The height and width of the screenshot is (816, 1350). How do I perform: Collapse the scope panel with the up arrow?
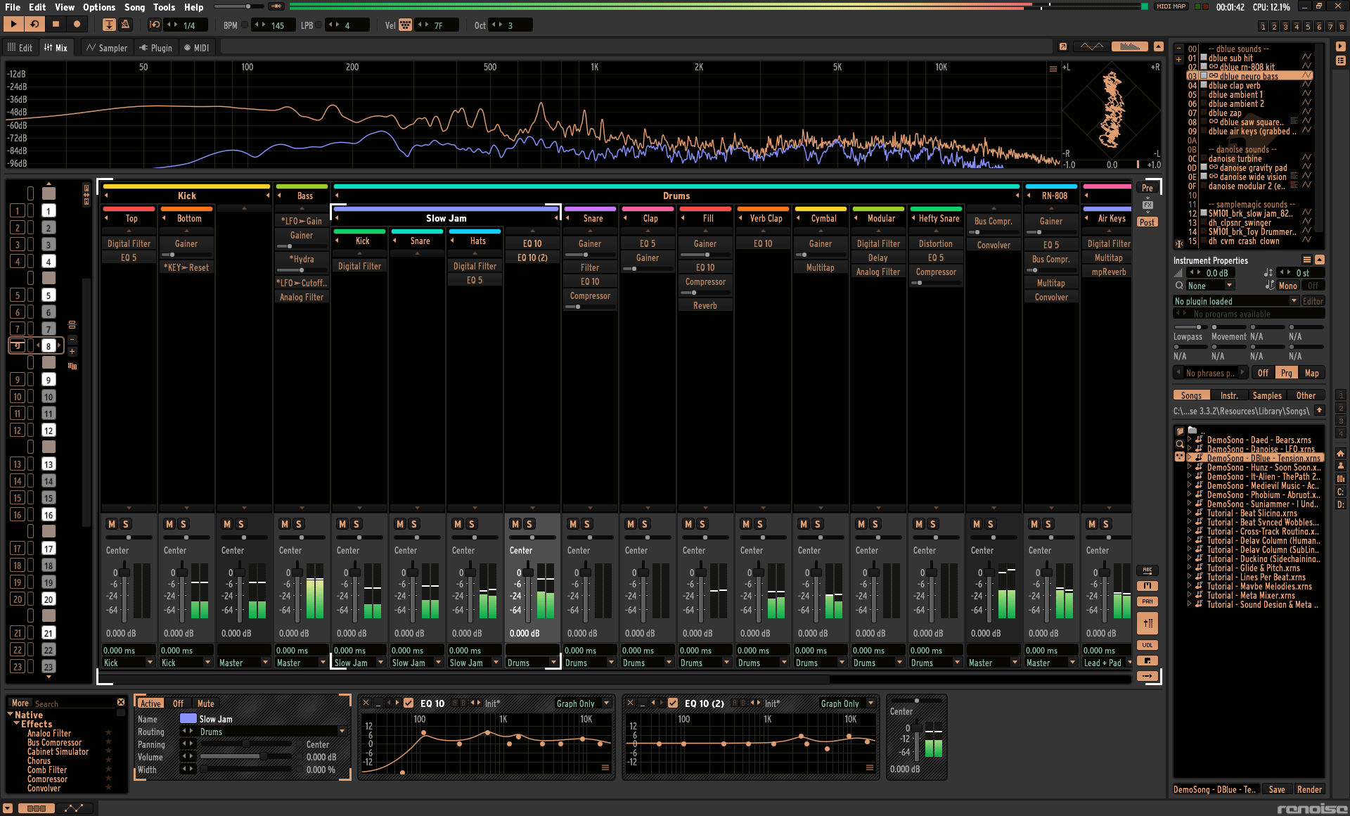pyautogui.click(x=1158, y=46)
